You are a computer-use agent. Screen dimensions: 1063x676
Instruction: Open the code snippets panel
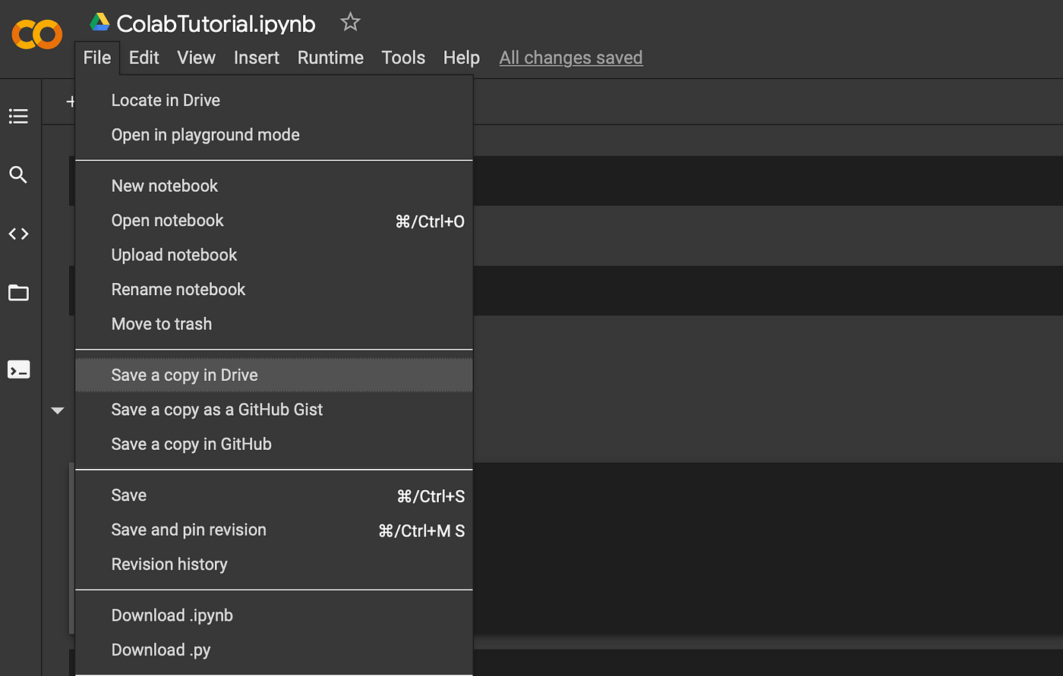pyautogui.click(x=18, y=234)
